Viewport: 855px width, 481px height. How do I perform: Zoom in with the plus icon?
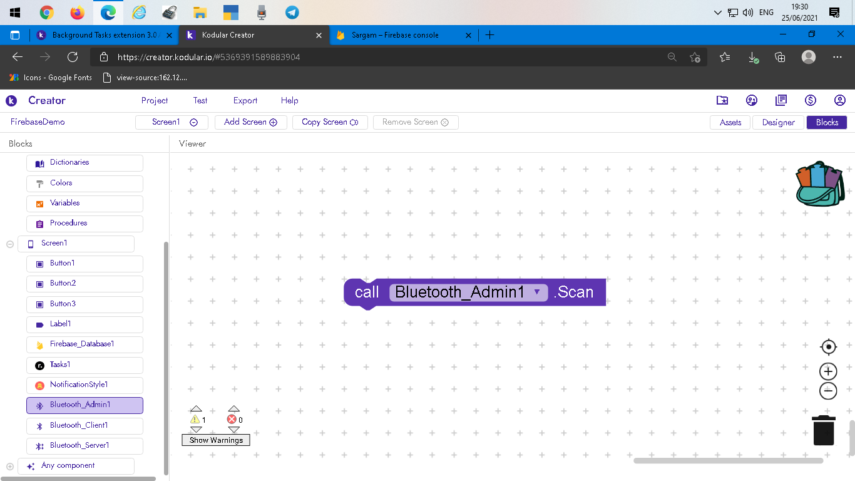(828, 371)
